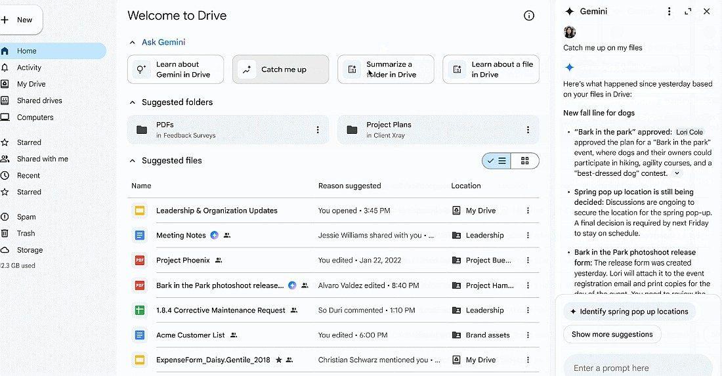This screenshot has width=722, height=376.
Task: Click Gemini badge on Bark in the Park file
Action: pyautogui.click(x=292, y=285)
